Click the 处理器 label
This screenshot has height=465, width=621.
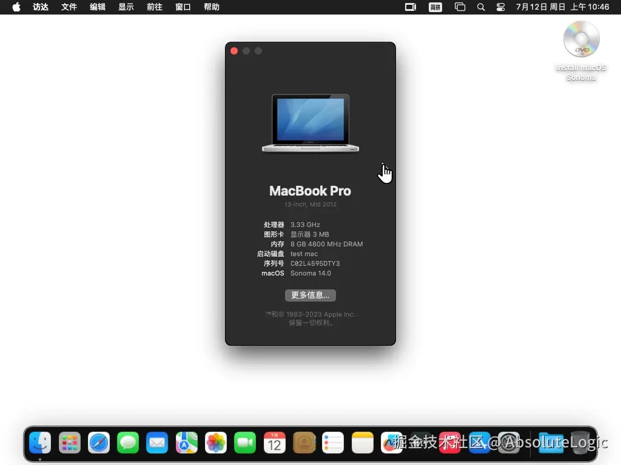[x=274, y=225]
